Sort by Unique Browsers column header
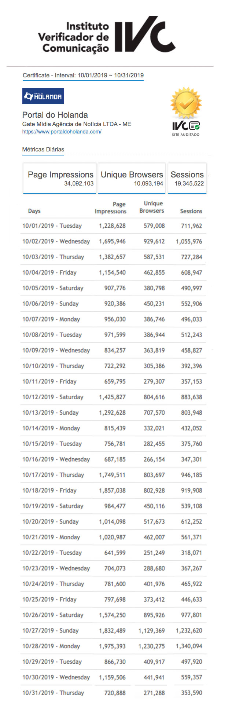Image resolution: width=232 pixels, height=704 pixels. [x=152, y=207]
